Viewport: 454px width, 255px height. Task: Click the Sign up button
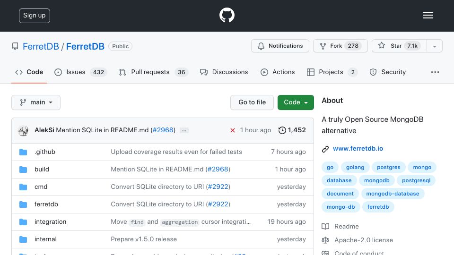pos(35,16)
